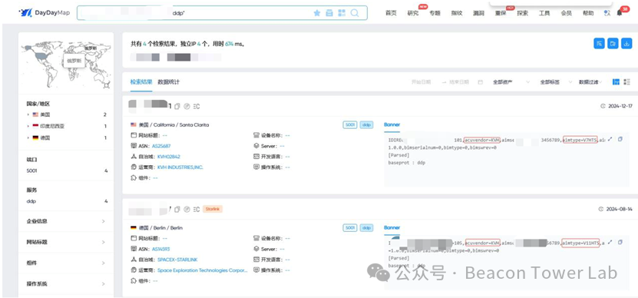
Task: Open Space Exploration Technologies operator link
Action: coord(202,270)
